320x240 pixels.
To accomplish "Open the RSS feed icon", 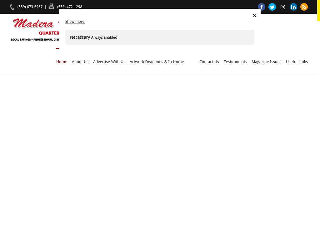I will pyautogui.click(x=304, y=7).
